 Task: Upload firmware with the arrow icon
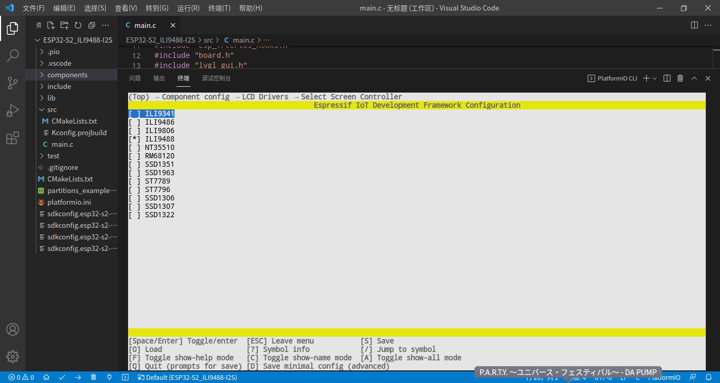click(x=77, y=377)
